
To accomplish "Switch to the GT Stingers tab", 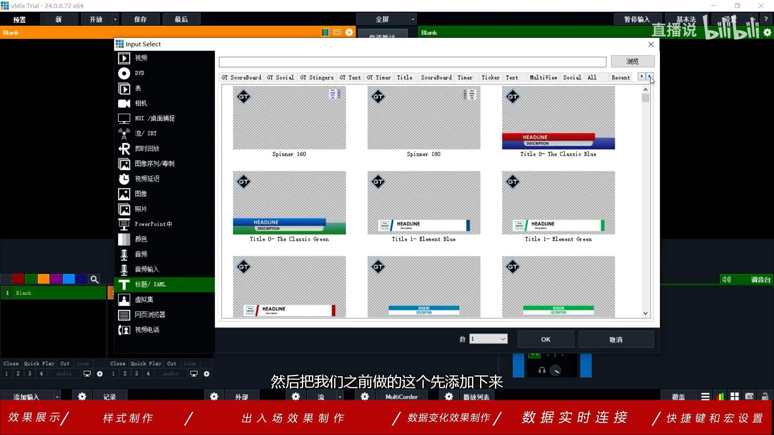I will pyautogui.click(x=316, y=77).
